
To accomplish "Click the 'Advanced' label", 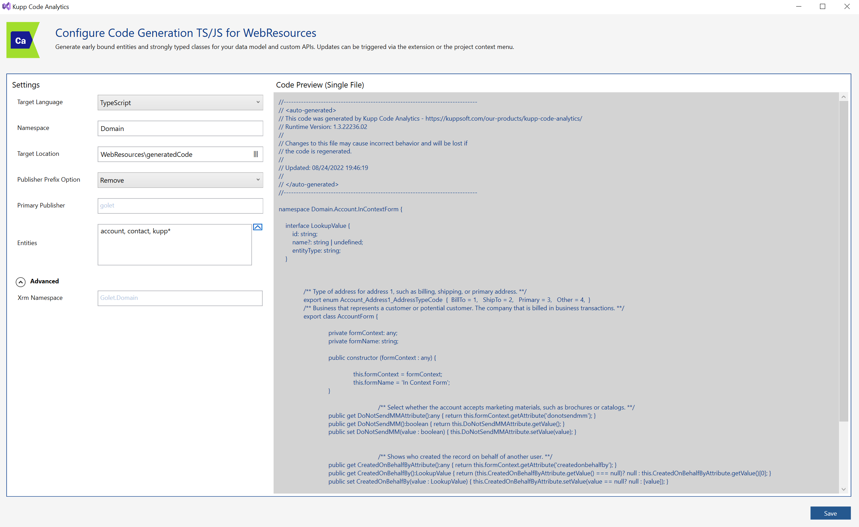I will (x=44, y=281).
